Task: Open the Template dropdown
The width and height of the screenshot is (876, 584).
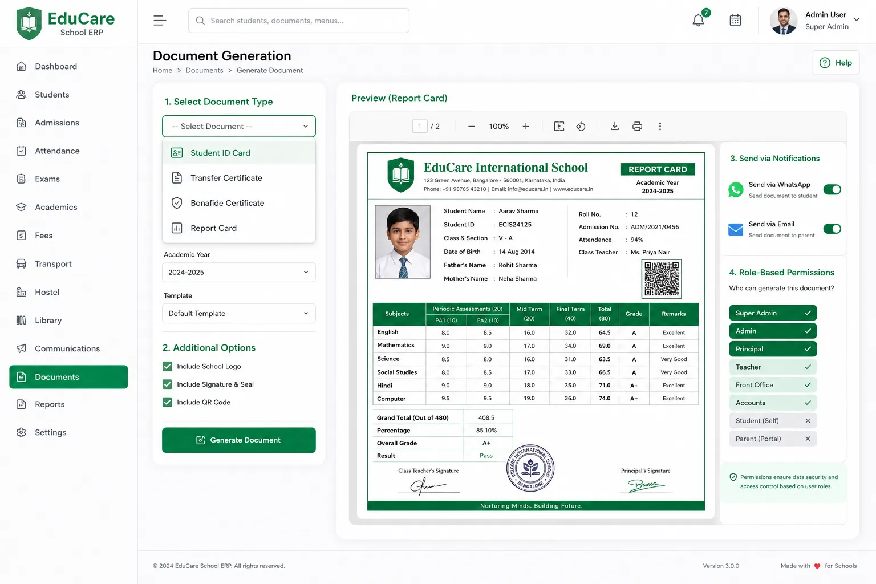Action: click(239, 313)
